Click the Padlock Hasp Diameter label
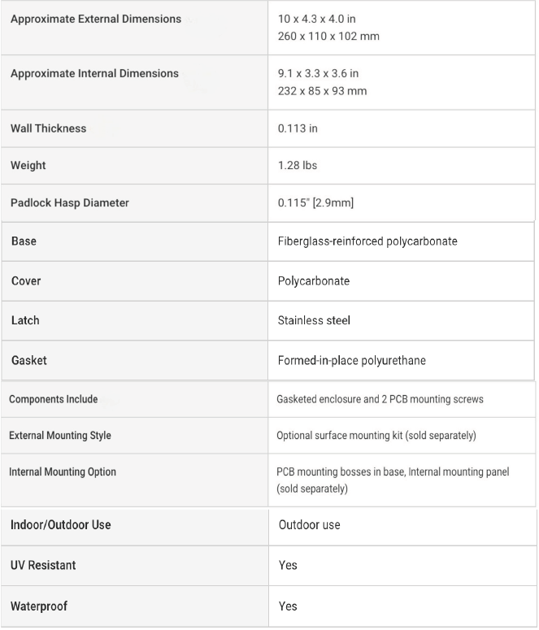Viewport: 539px width, 630px height. point(70,202)
